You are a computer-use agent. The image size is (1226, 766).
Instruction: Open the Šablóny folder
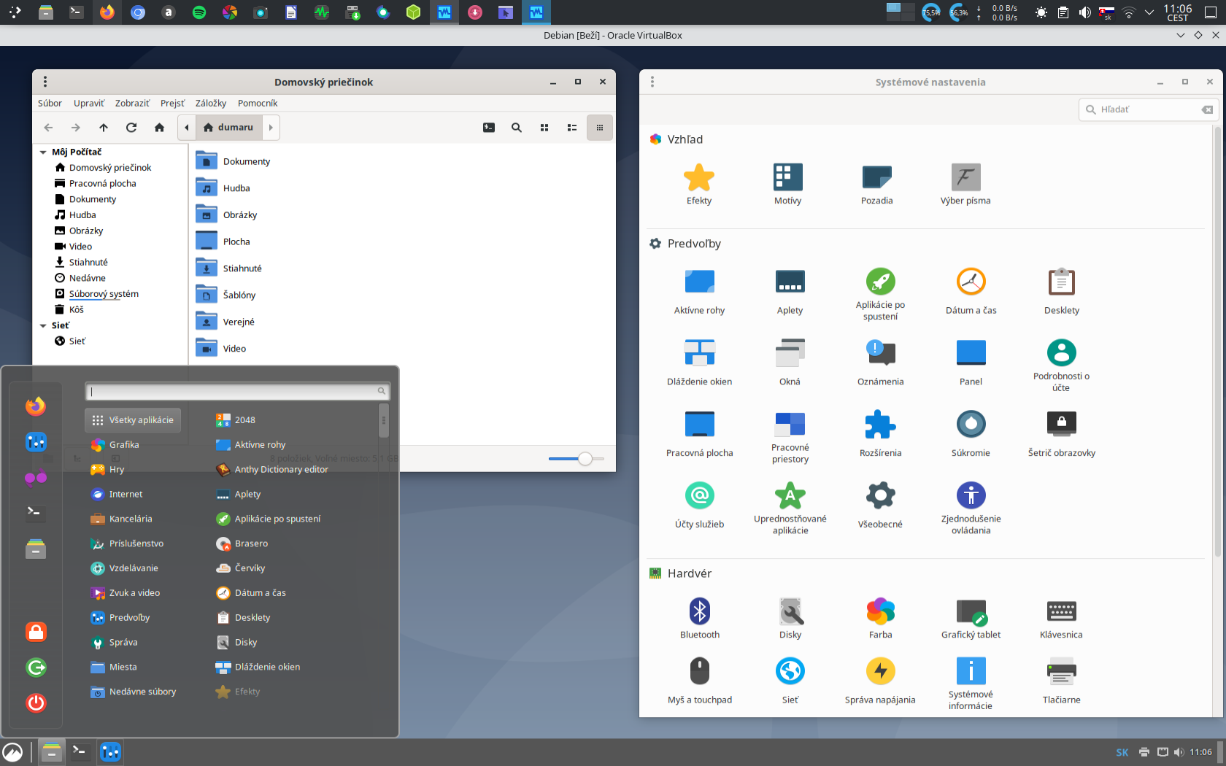tap(225, 295)
